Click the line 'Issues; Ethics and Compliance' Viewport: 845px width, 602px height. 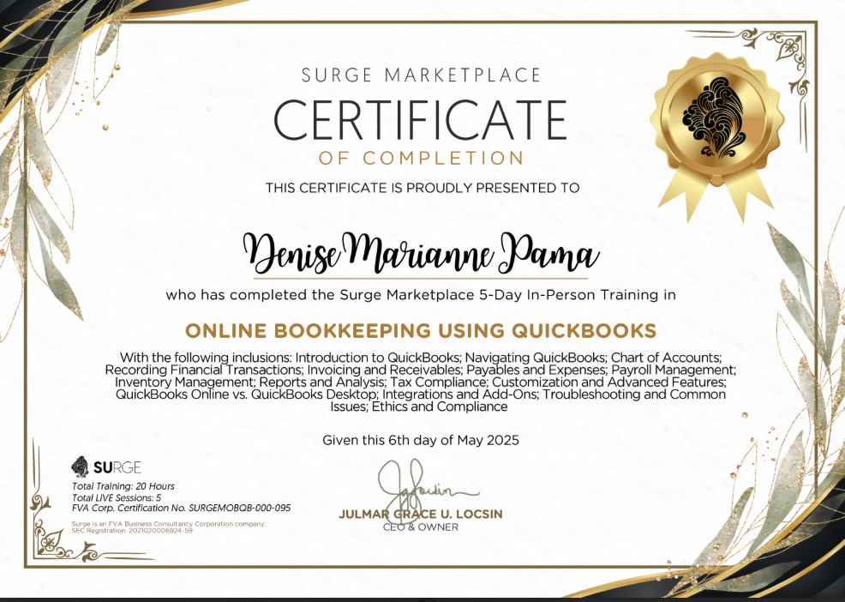pos(419,406)
